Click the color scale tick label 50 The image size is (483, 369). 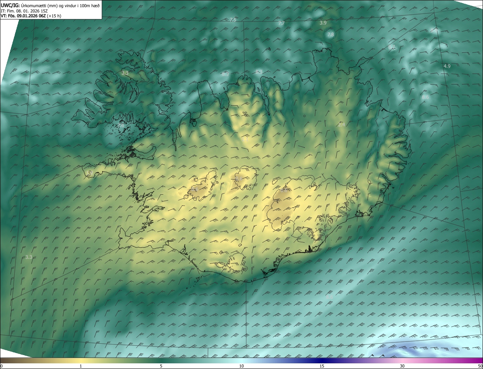pyautogui.click(x=480, y=366)
